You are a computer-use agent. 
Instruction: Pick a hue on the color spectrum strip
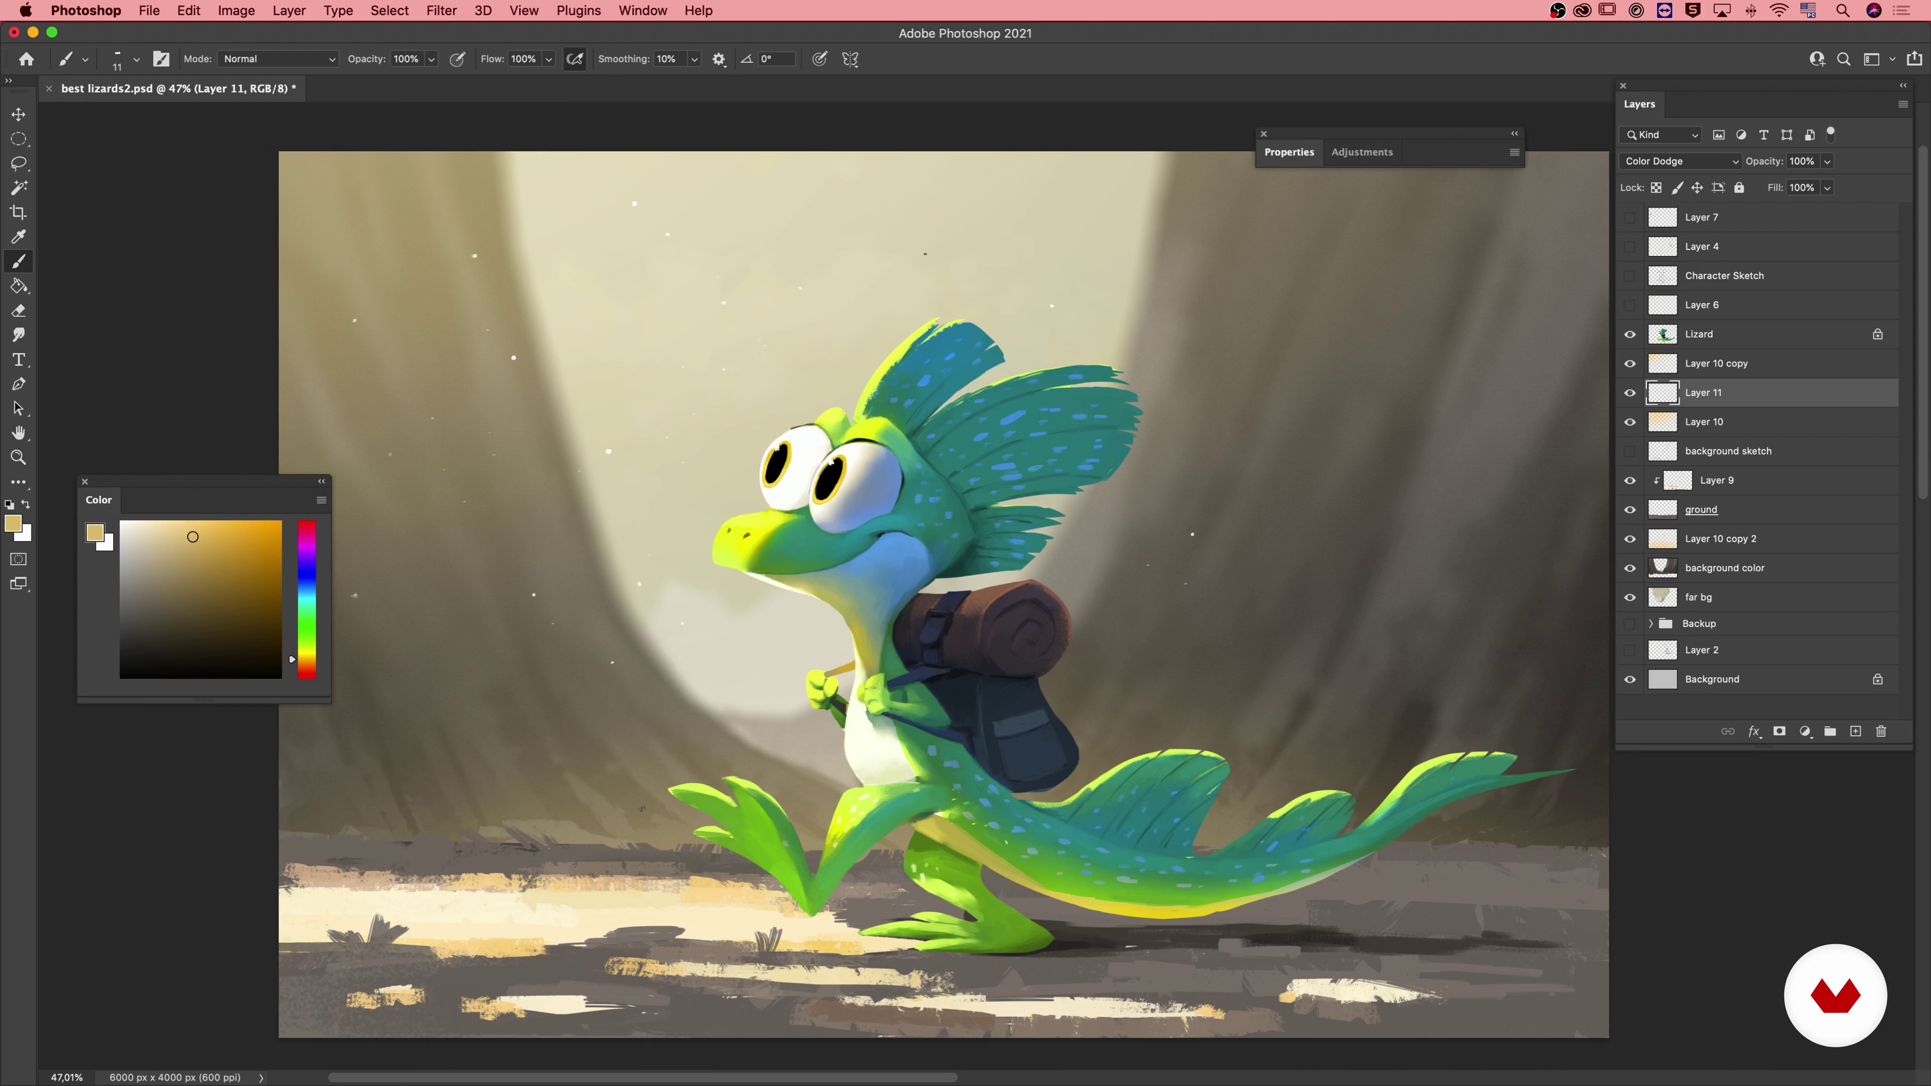307,600
